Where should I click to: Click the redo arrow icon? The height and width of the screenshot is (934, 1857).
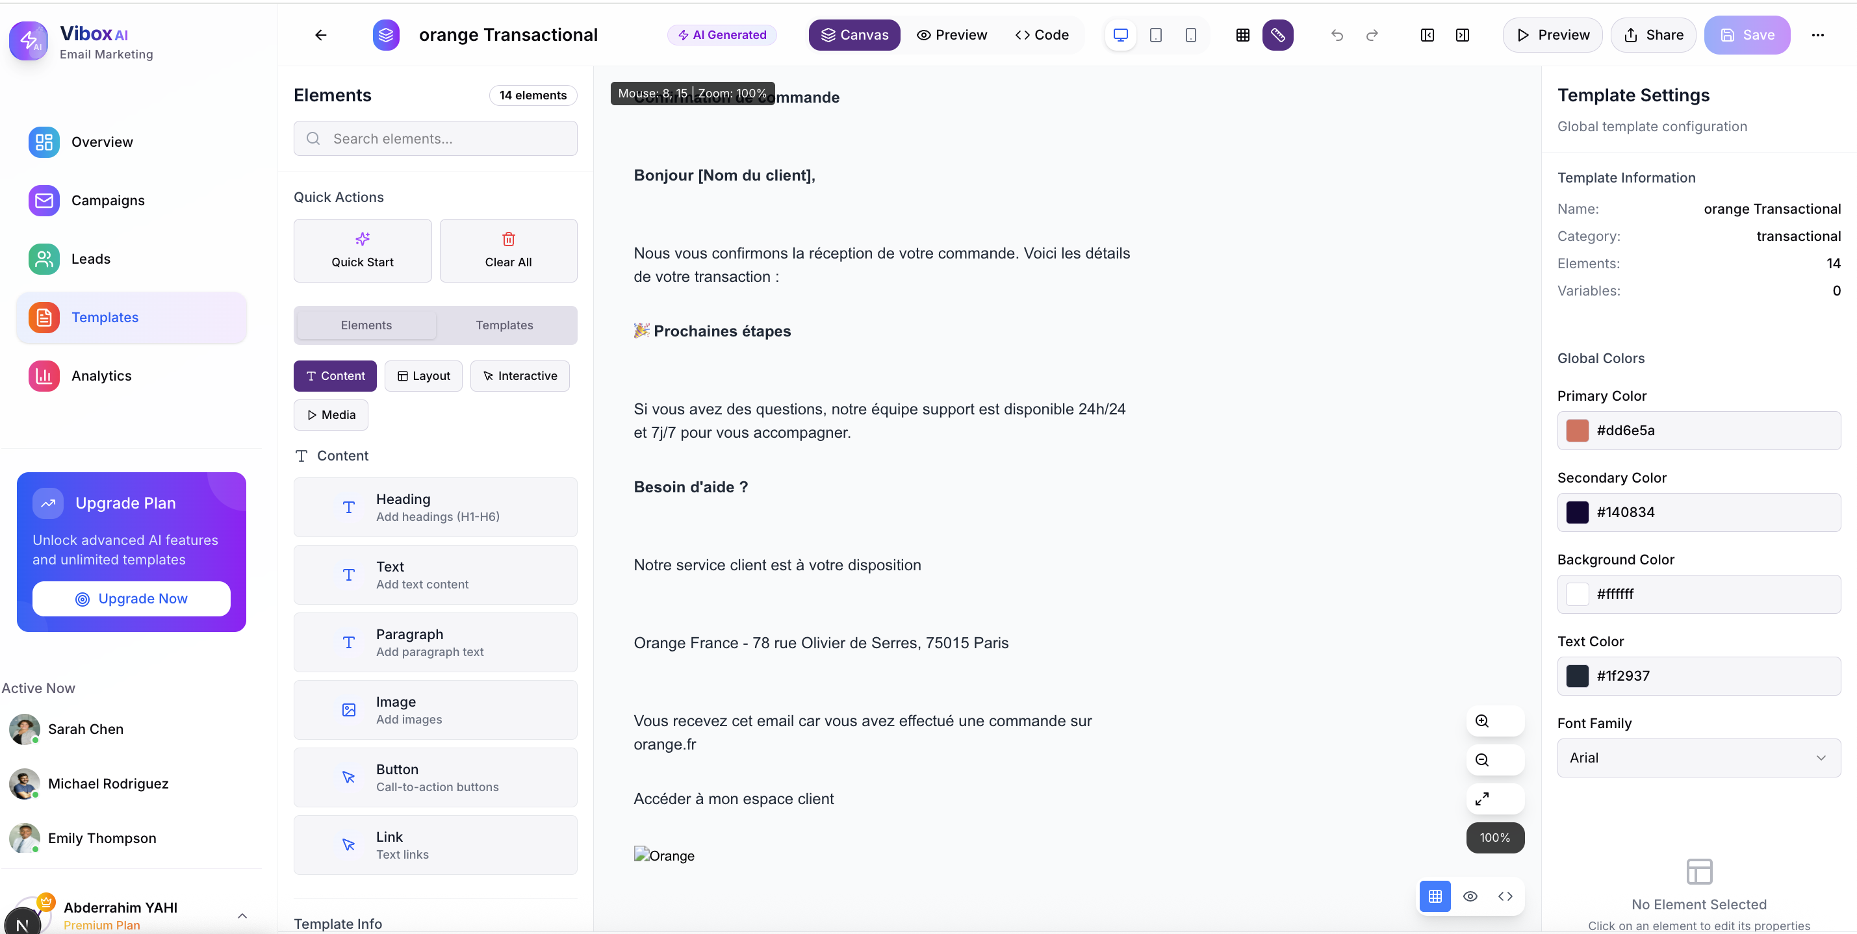click(x=1372, y=34)
